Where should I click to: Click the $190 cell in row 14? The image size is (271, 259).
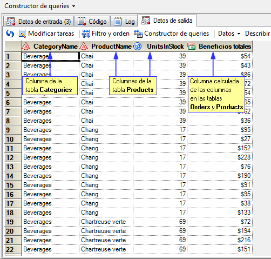tap(220, 176)
